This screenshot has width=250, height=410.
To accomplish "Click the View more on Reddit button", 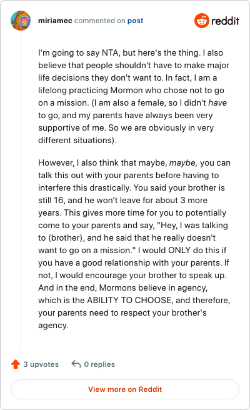I will 125,389.
